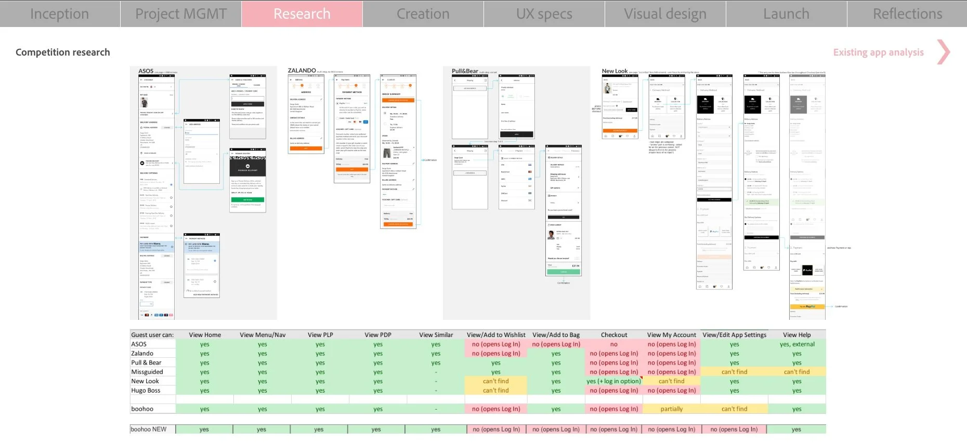The image size is (967, 445).
Task: Select the 'yes, external' cell in ASOS row
Action: 797,344
